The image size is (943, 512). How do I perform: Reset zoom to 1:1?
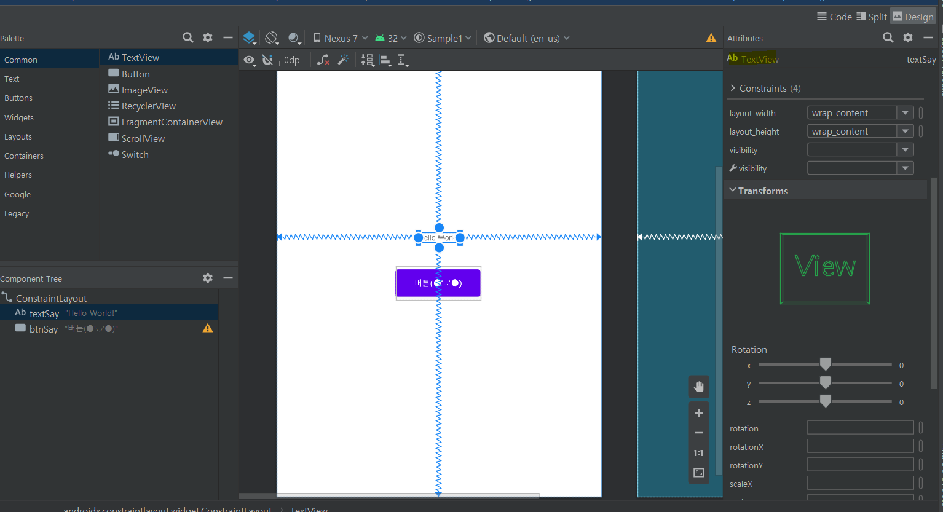699,453
